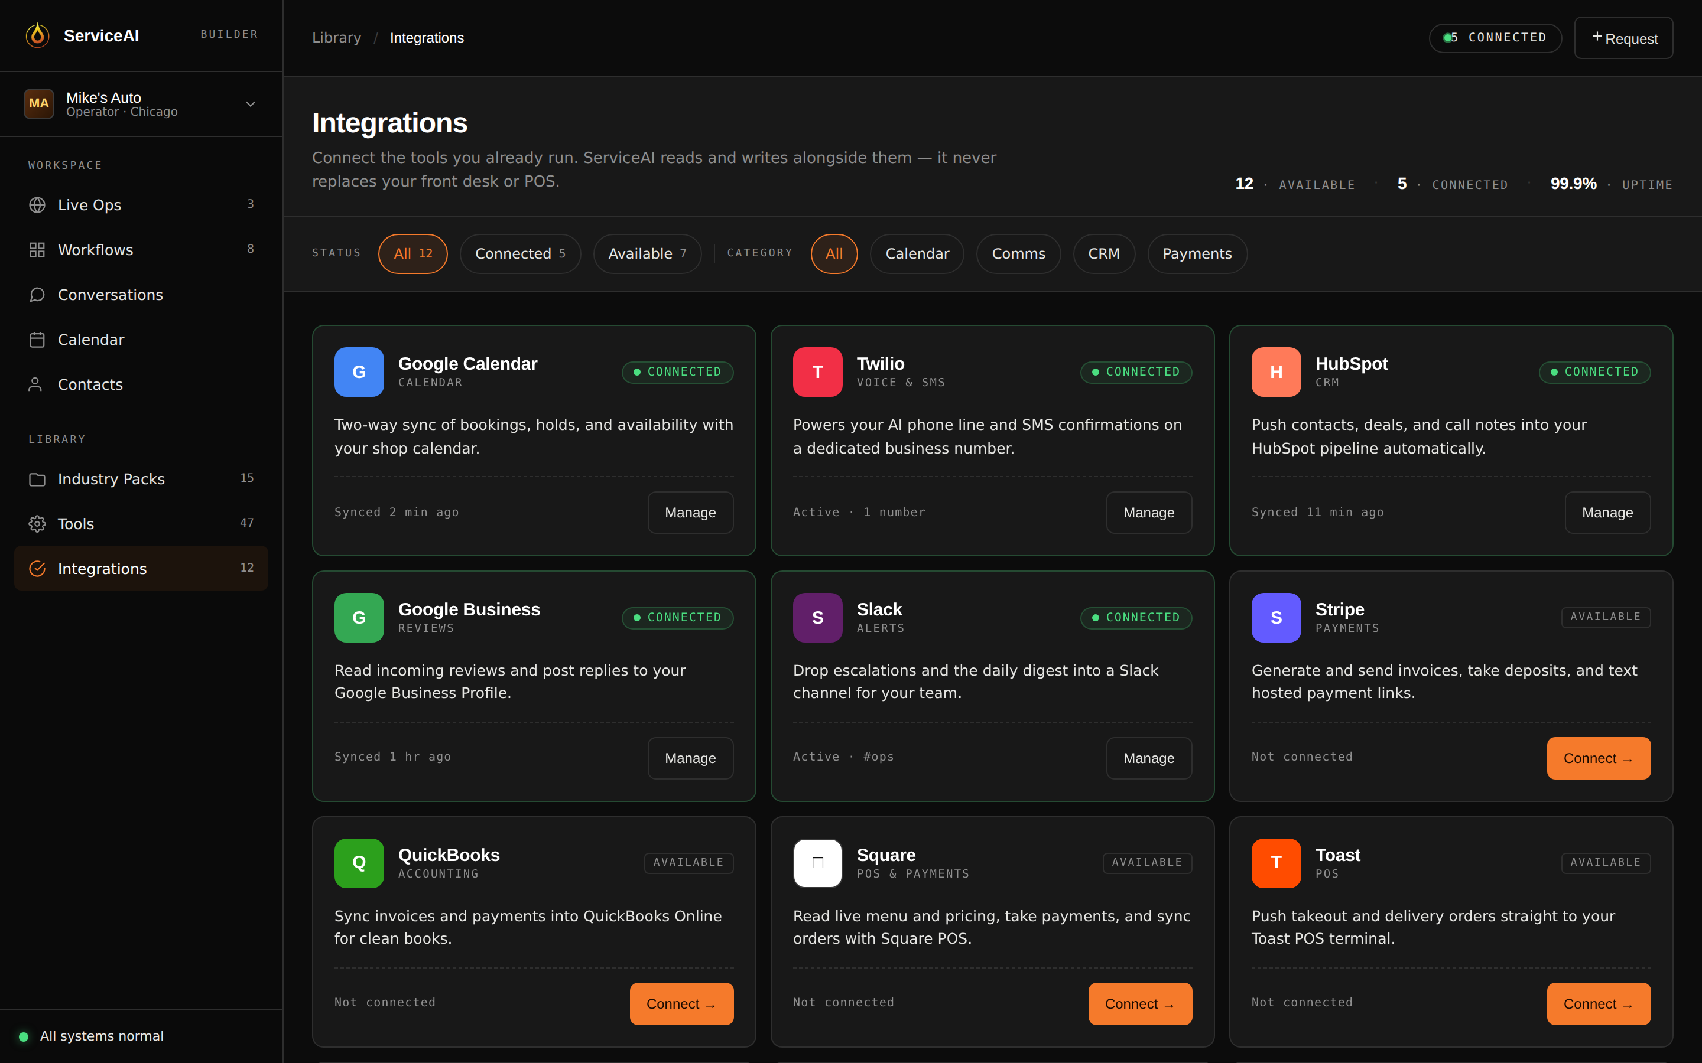Screen dimensions: 1702x1063
Task: Open Tools in sidebar
Action: pos(141,524)
